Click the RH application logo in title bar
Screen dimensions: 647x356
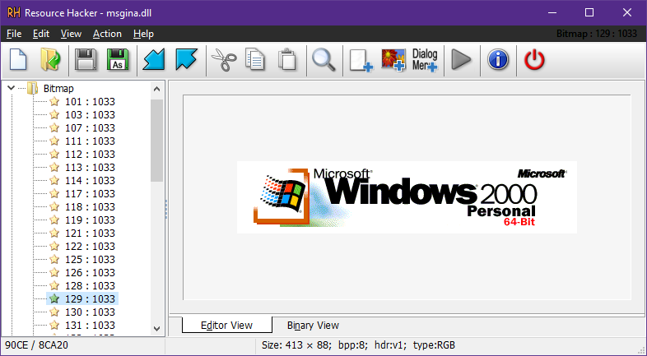[x=14, y=13]
